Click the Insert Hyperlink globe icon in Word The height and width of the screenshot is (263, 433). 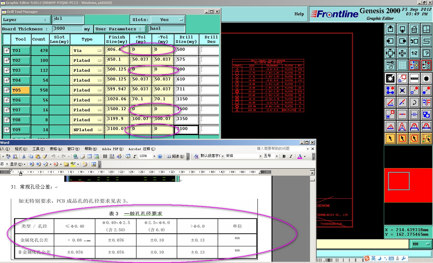coord(75,156)
